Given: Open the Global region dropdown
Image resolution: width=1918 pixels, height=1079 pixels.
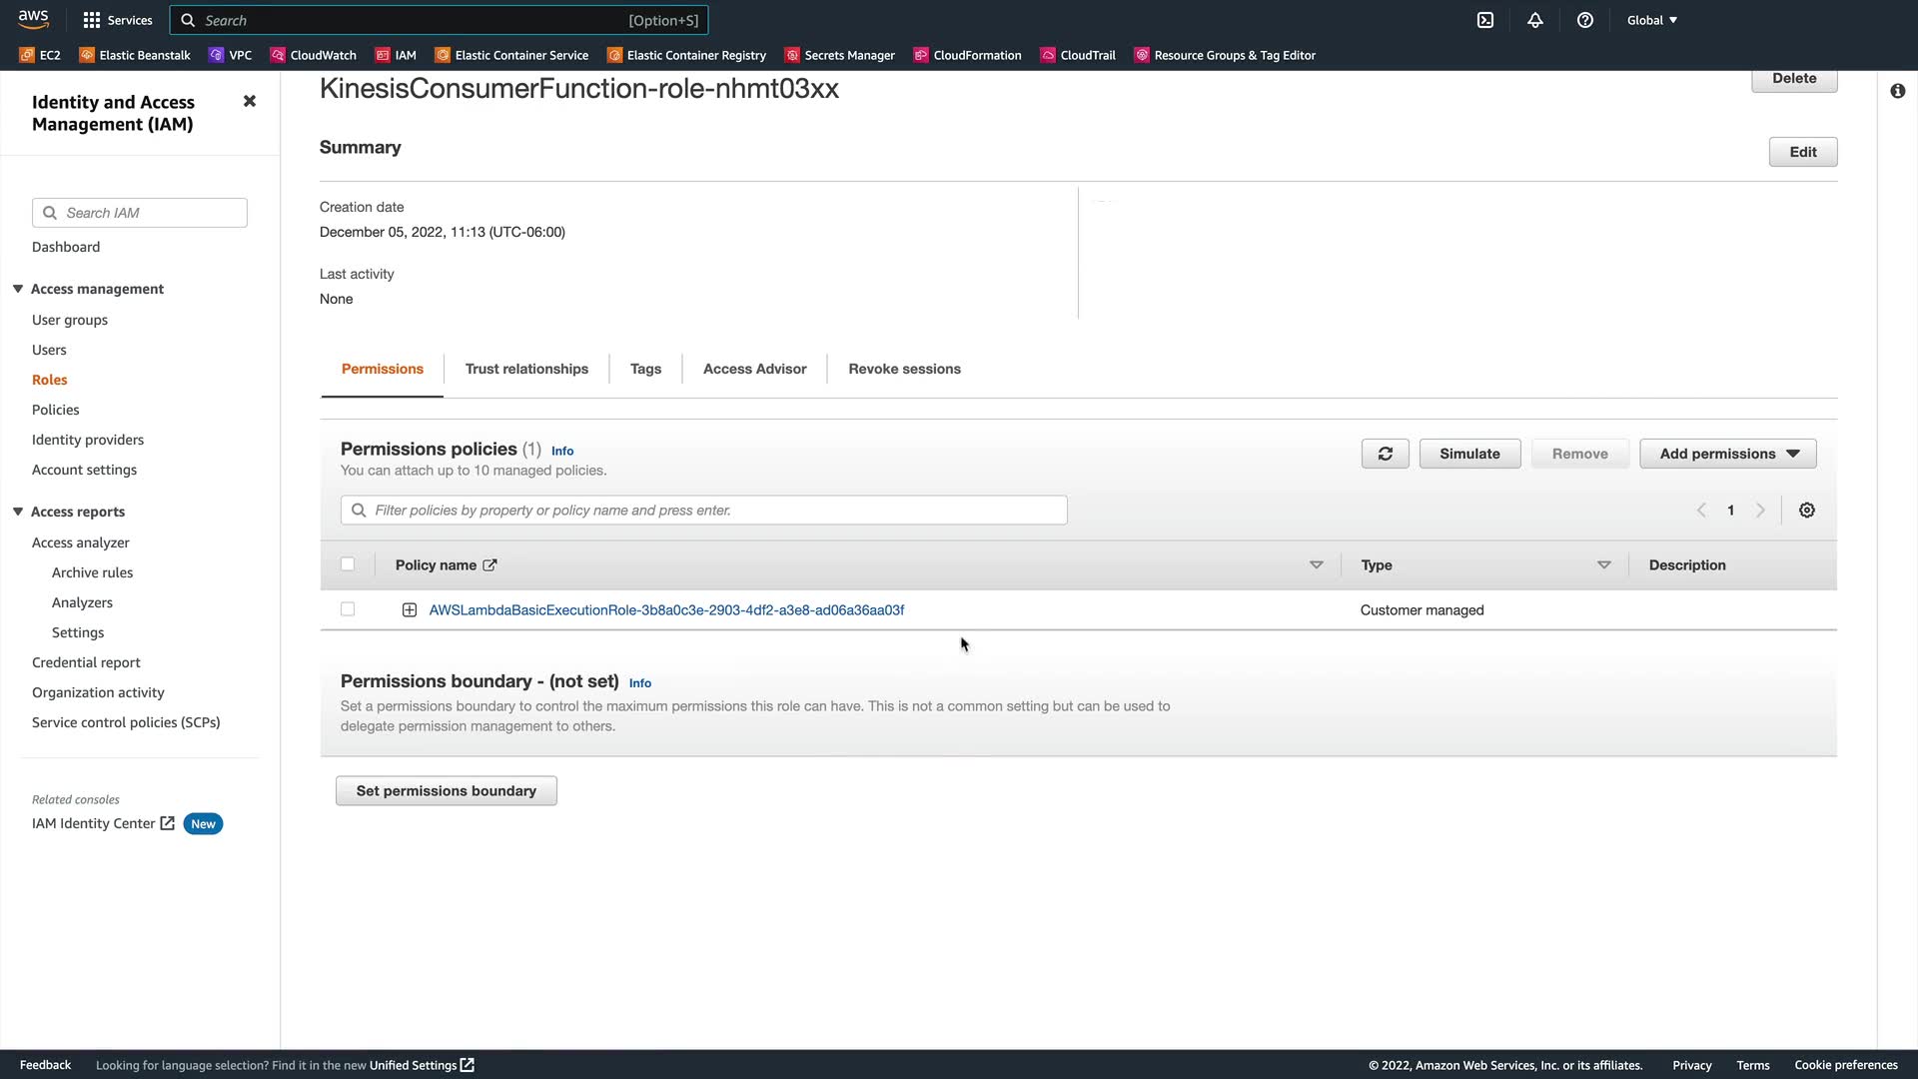Looking at the screenshot, I should (1652, 20).
